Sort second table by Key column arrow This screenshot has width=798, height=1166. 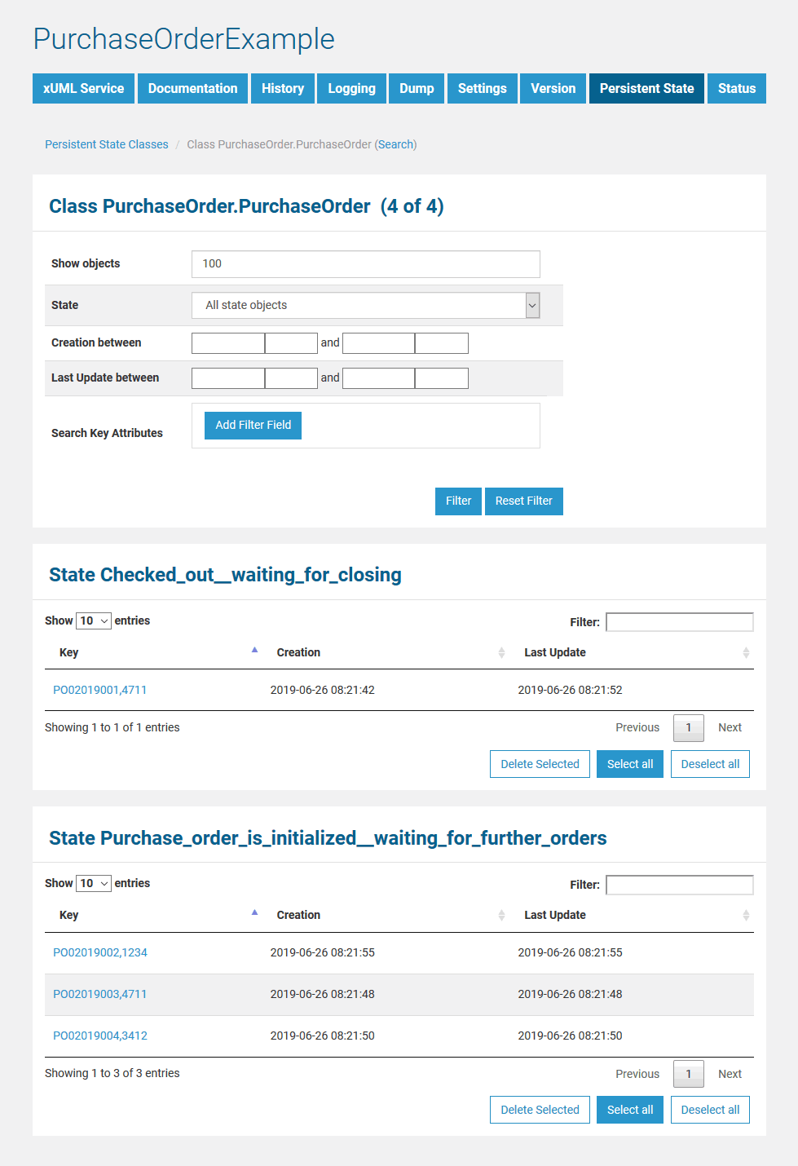[x=254, y=913]
